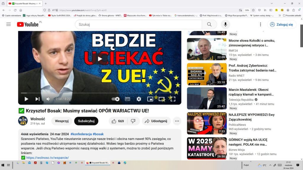The image size is (303, 170).
Task: Click the #konfederacja hashtag
Action: pos(81,134)
